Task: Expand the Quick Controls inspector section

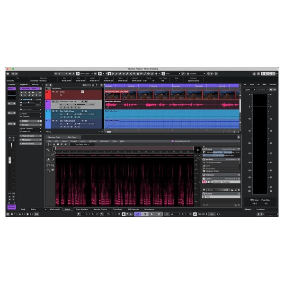Action: click(31, 143)
